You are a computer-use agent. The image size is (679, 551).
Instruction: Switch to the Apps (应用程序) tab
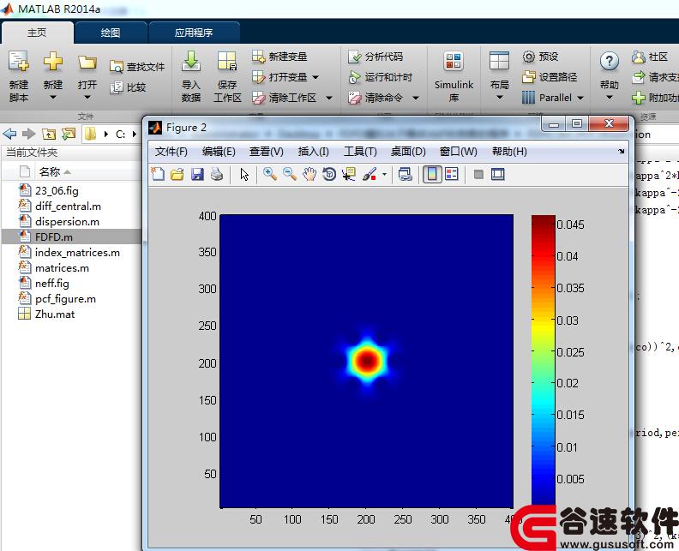pyautogui.click(x=194, y=33)
